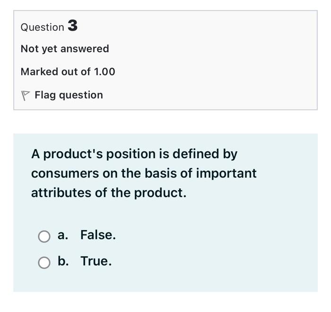Click the 'b.' option letter

coord(63,261)
